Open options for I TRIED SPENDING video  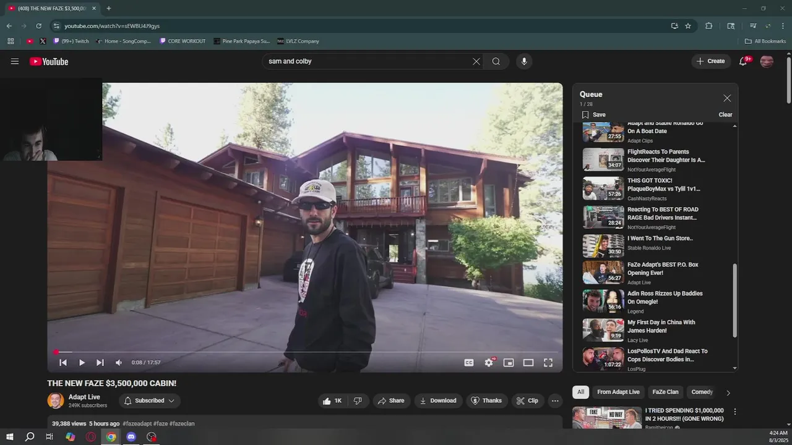tap(735, 412)
